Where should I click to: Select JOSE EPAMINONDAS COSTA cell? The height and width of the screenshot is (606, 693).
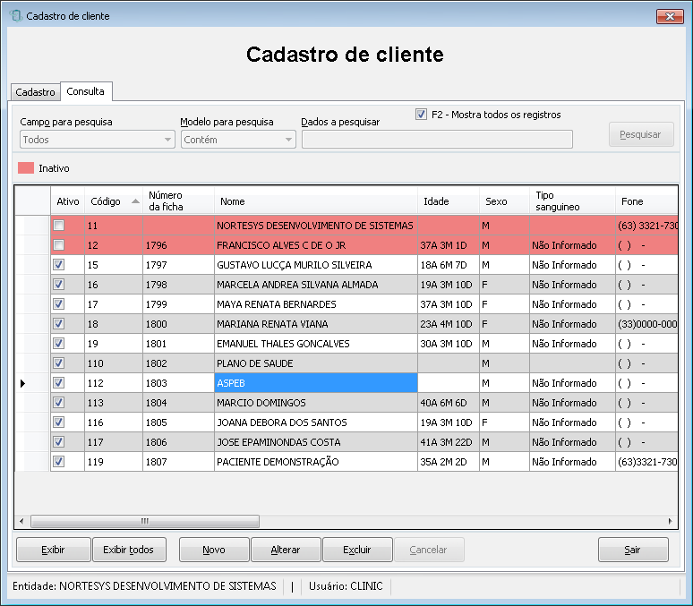(x=316, y=442)
